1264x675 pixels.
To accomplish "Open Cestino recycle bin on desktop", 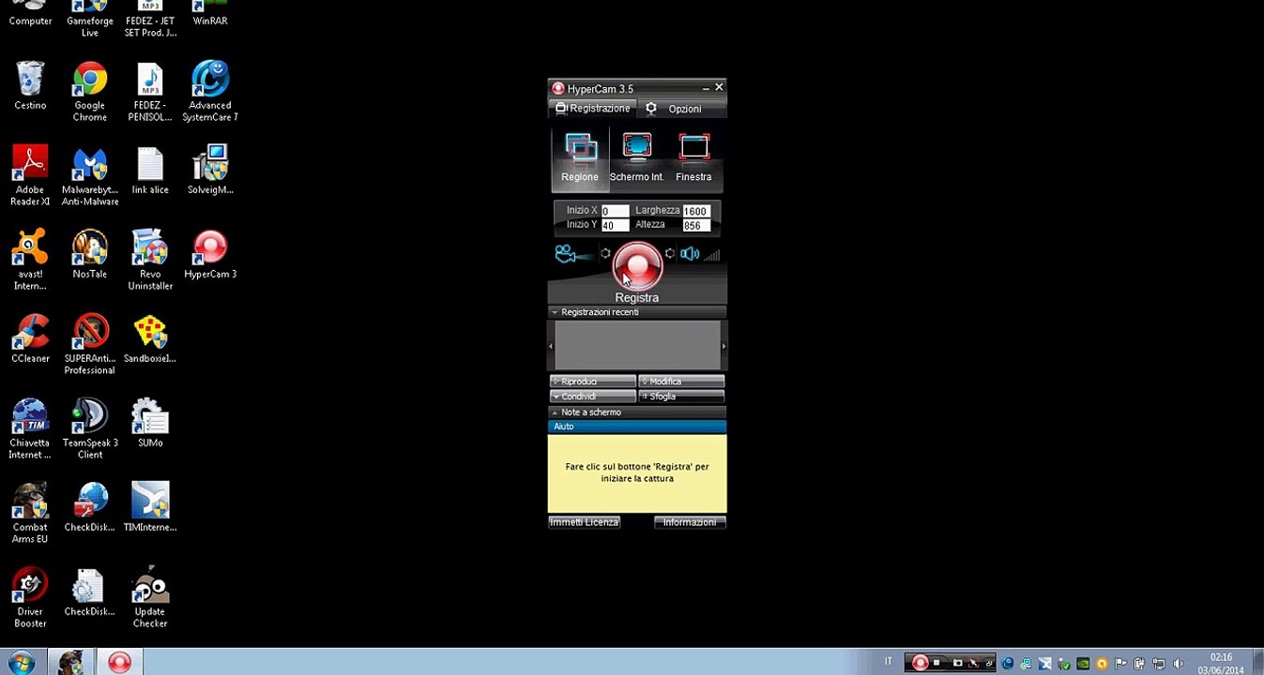I will pos(30,86).
